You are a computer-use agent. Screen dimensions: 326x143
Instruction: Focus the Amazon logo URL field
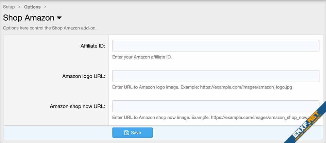[x=216, y=76]
